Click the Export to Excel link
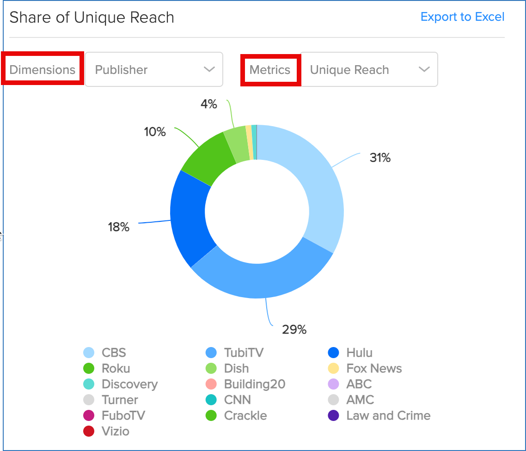 click(462, 17)
